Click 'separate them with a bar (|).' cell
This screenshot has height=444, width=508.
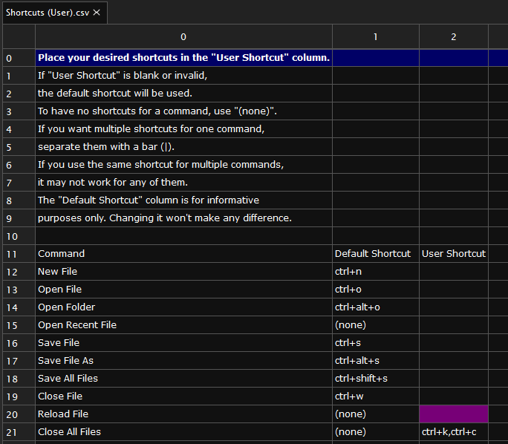183,147
